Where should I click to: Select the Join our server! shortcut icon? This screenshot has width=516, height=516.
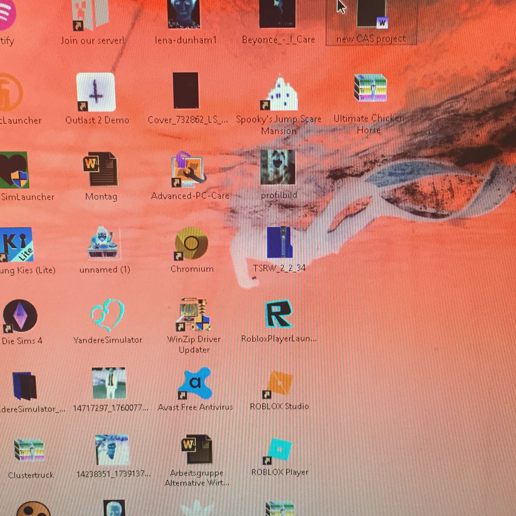pos(90,15)
